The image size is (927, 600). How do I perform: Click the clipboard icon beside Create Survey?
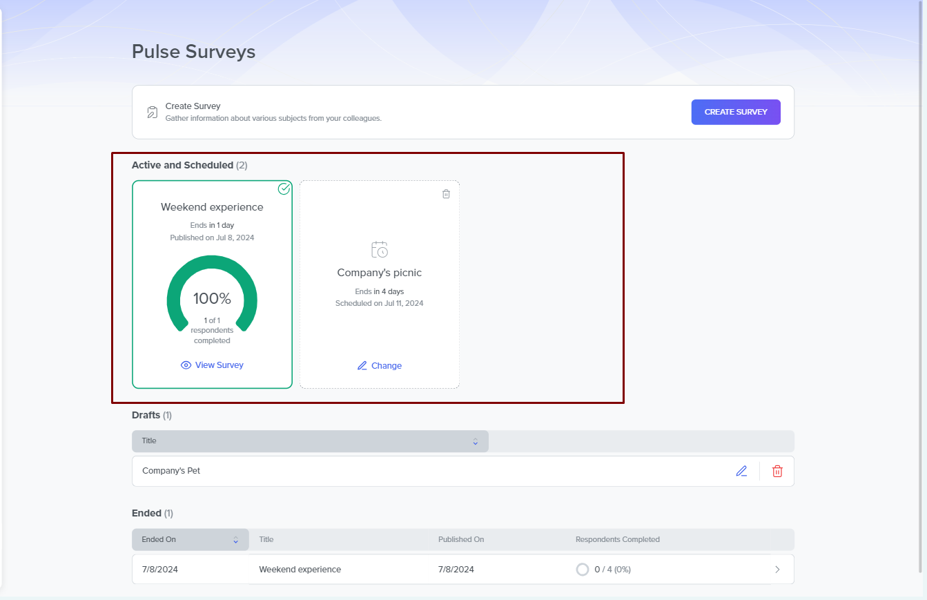153,112
